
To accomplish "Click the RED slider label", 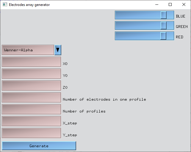I will [x=179, y=37].
